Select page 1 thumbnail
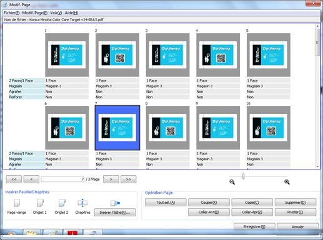Image resolution: width=323 pixels, height=240 pixels. [67, 55]
